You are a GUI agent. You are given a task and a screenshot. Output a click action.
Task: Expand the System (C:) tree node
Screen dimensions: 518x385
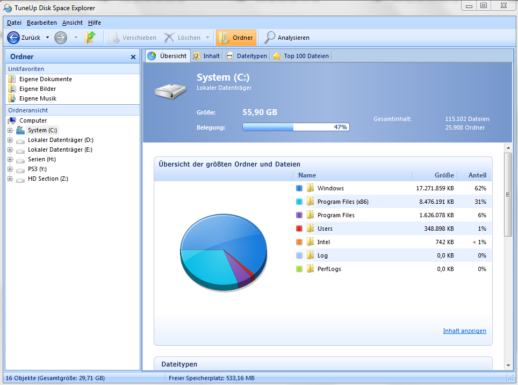click(x=10, y=130)
